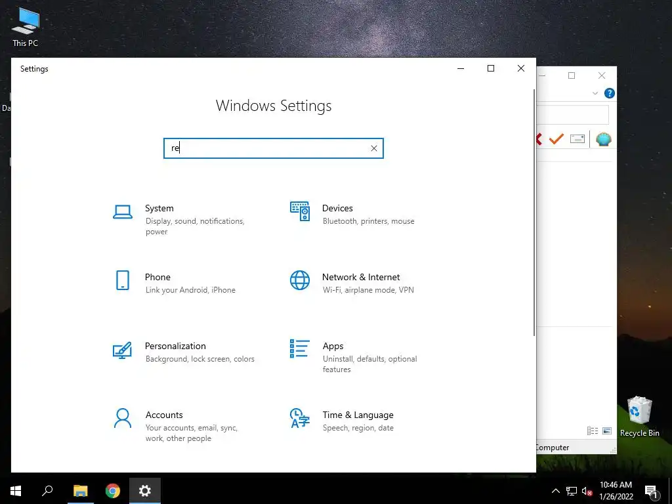This screenshot has height=504, width=672.
Task: Open the Devices settings category
Action: point(352,215)
